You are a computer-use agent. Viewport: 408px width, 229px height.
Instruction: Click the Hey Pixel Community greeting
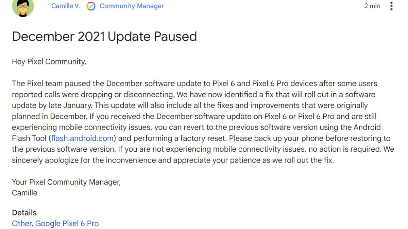[x=49, y=61]
